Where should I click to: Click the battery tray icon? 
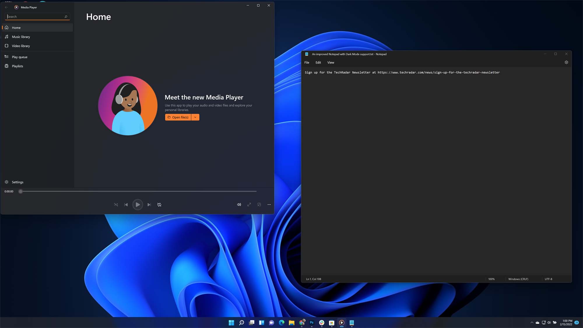pyautogui.click(x=555, y=322)
